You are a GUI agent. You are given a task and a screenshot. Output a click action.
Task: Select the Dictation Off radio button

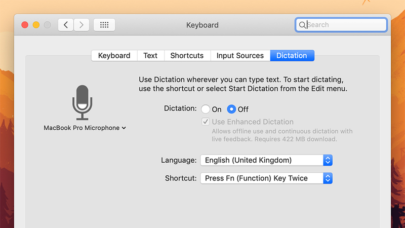[x=231, y=109]
